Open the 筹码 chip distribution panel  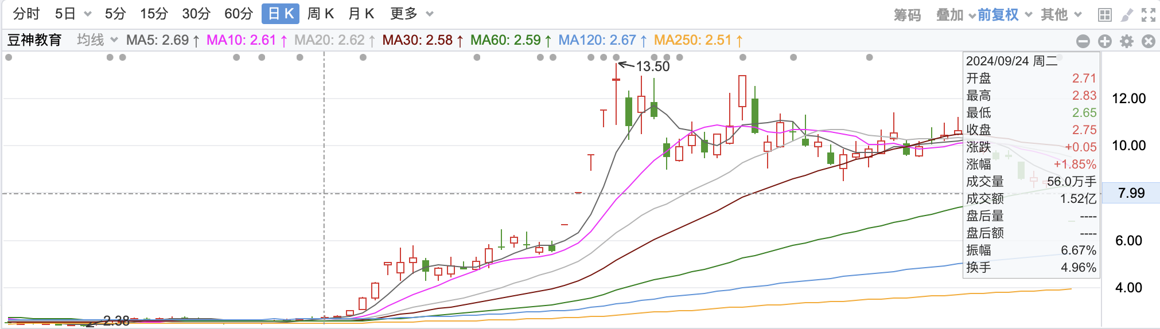pos(908,15)
